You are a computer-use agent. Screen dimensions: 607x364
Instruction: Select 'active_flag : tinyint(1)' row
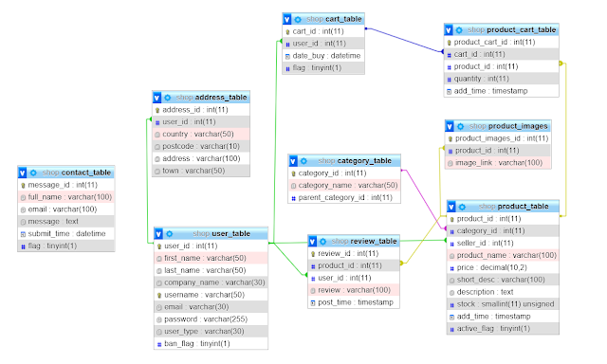click(x=503, y=328)
